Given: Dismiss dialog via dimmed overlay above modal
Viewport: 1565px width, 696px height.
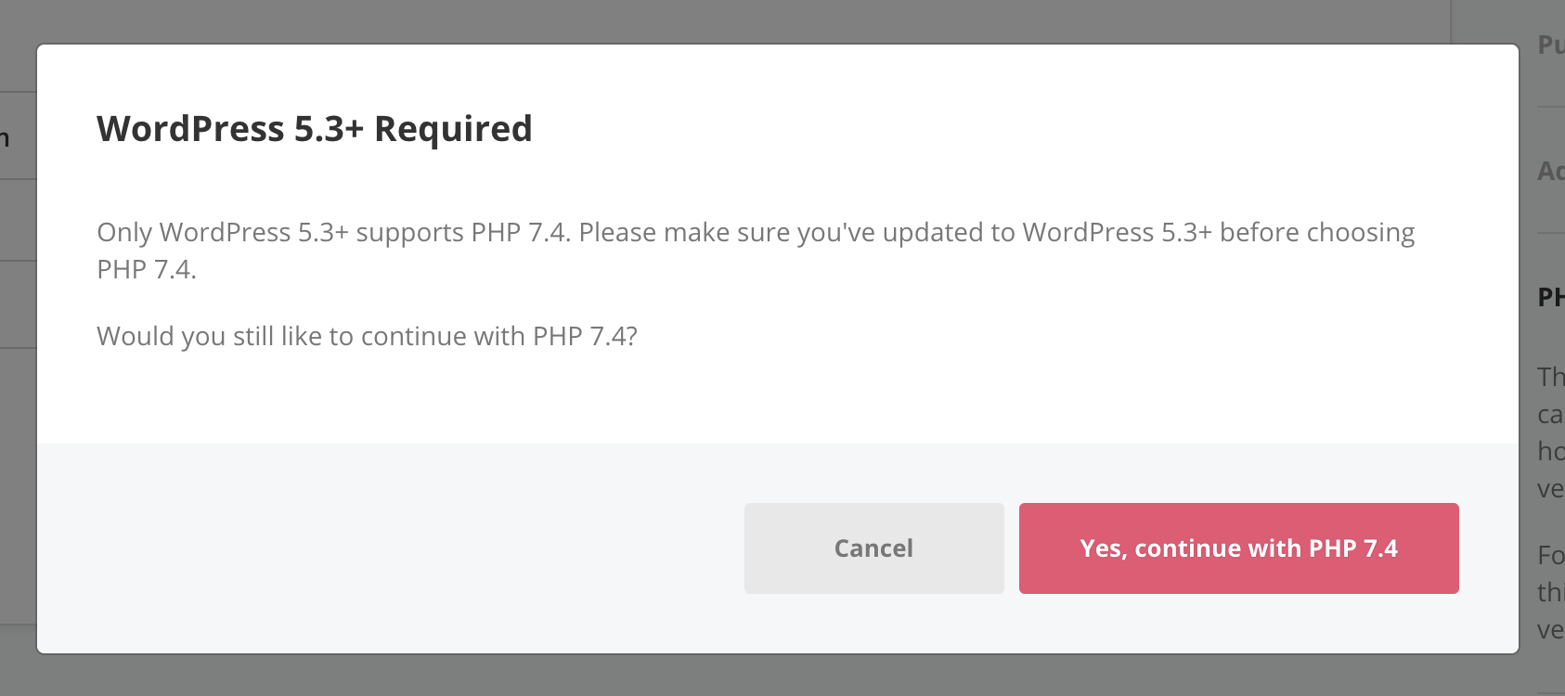Looking at the screenshot, I should click(743, 20).
